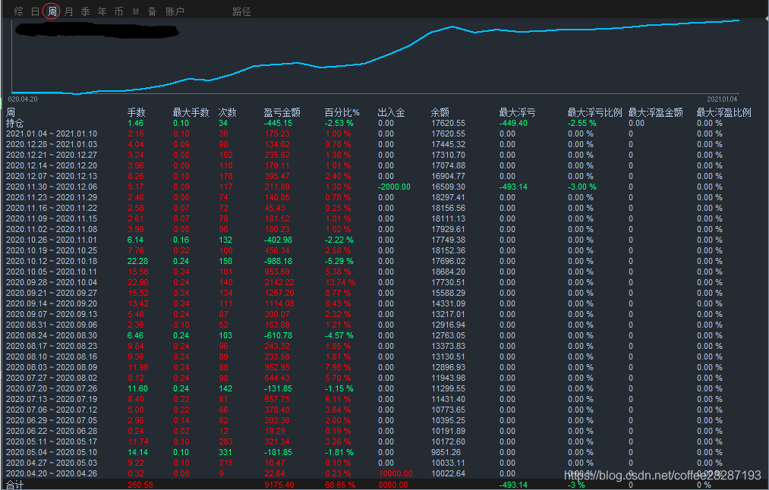Click the -3.00 % max floating loss ratio
Screen dimensions: 769x490
click(x=582, y=187)
